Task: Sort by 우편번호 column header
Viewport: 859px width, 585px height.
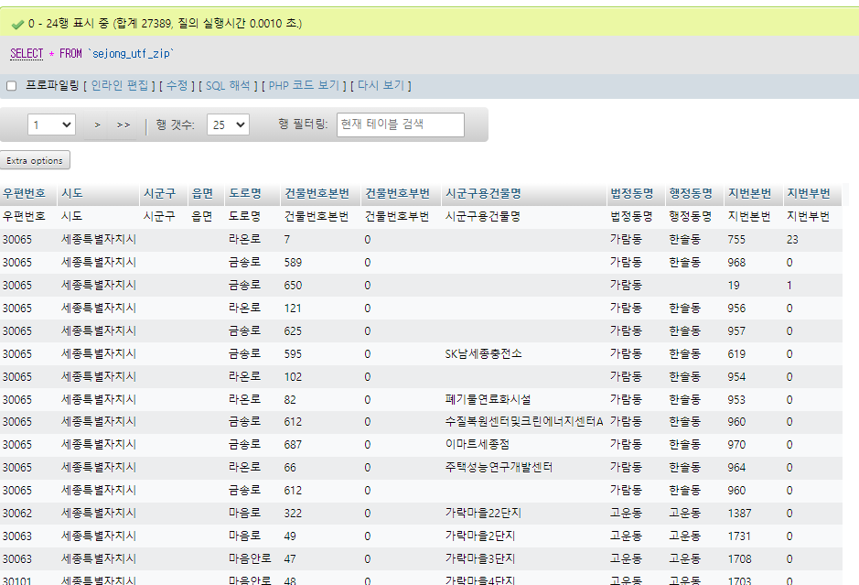Action: pos(24,193)
